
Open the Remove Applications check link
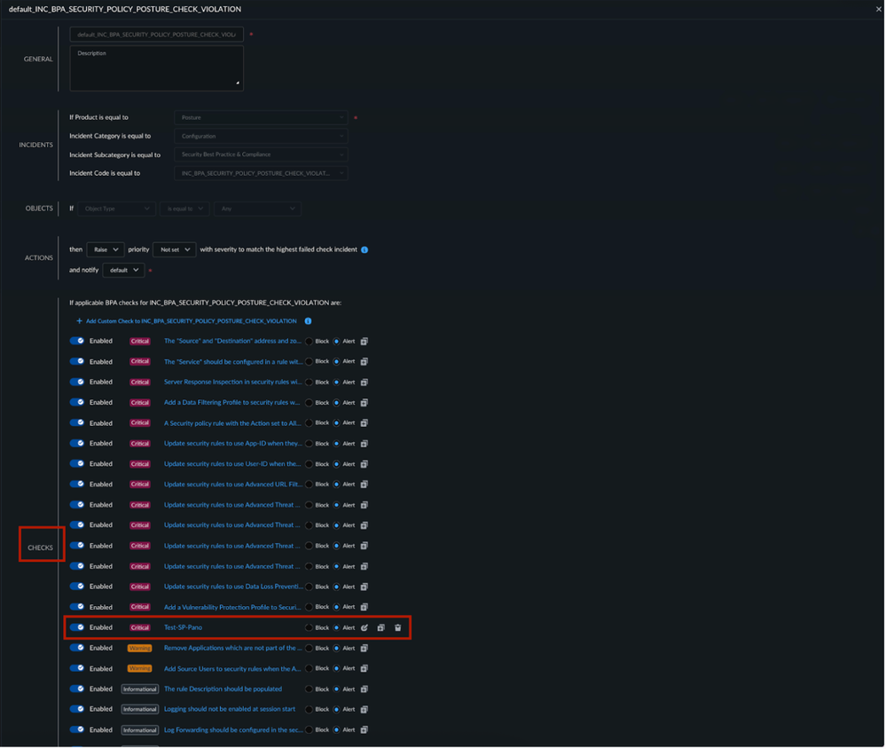pos(232,648)
